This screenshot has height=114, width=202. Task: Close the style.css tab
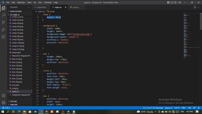coord(66,7)
